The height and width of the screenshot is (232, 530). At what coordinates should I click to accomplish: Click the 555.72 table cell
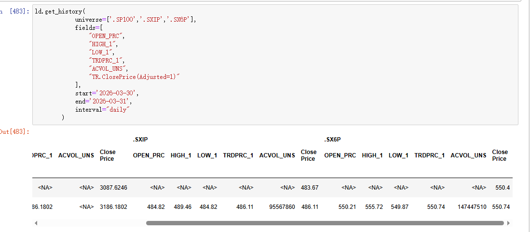coord(374,207)
